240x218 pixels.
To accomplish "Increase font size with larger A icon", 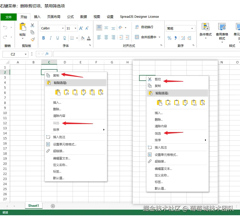I will (81, 28).
